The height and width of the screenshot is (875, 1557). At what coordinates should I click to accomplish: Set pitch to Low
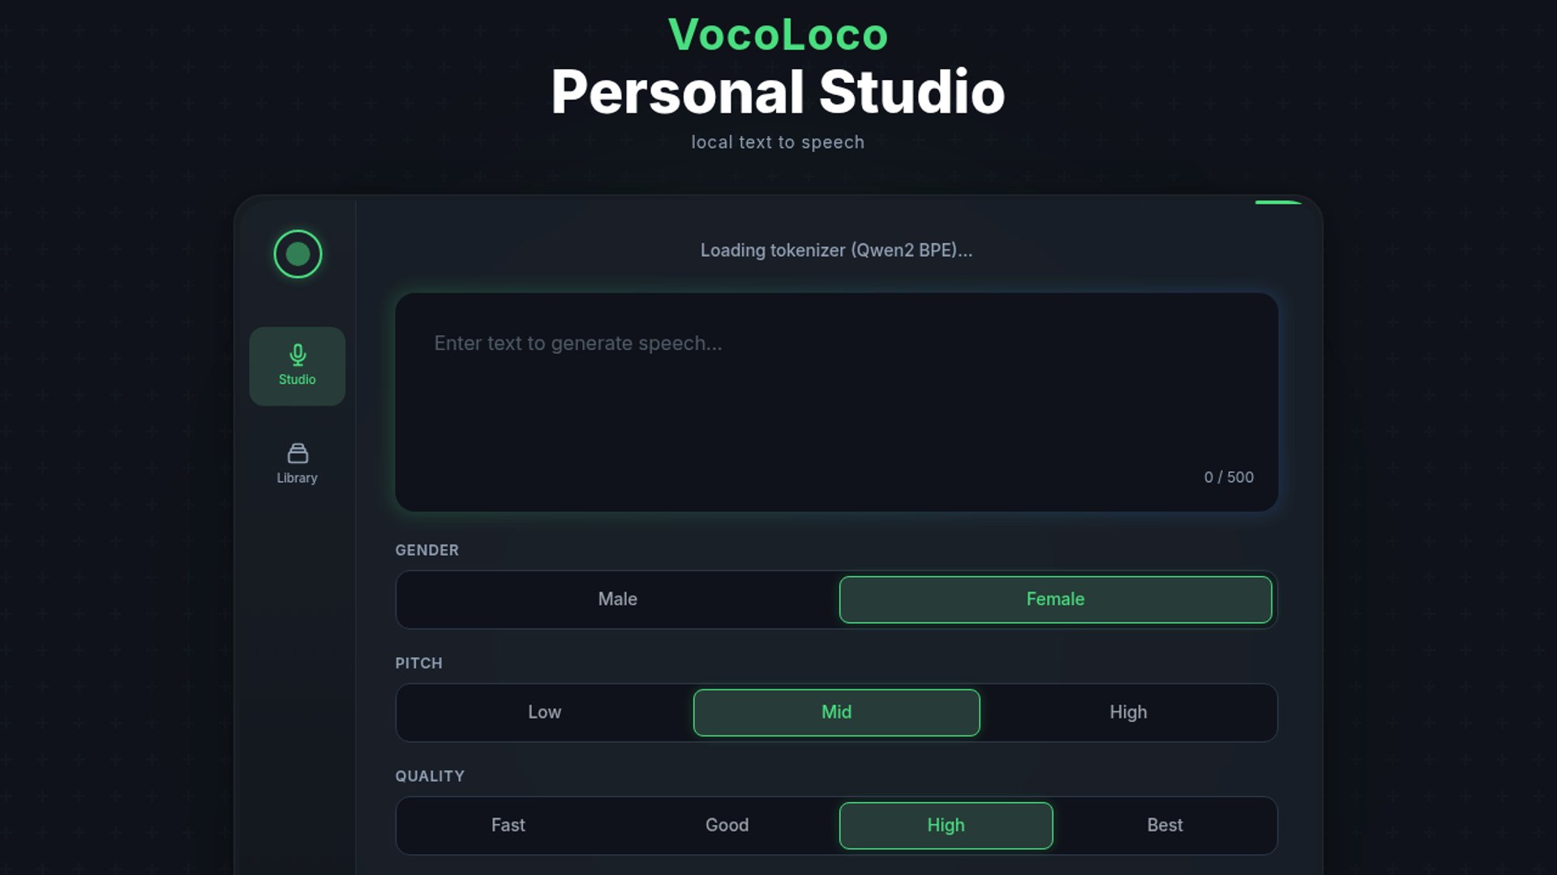click(x=544, y=712)
